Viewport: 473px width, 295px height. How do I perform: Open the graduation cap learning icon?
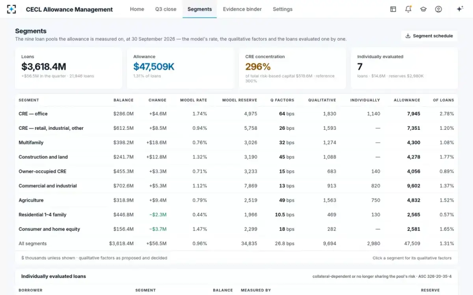[x=423, y=9]
